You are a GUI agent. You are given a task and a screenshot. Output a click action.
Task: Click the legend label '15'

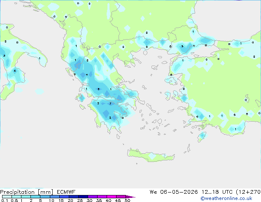[61, 200]
